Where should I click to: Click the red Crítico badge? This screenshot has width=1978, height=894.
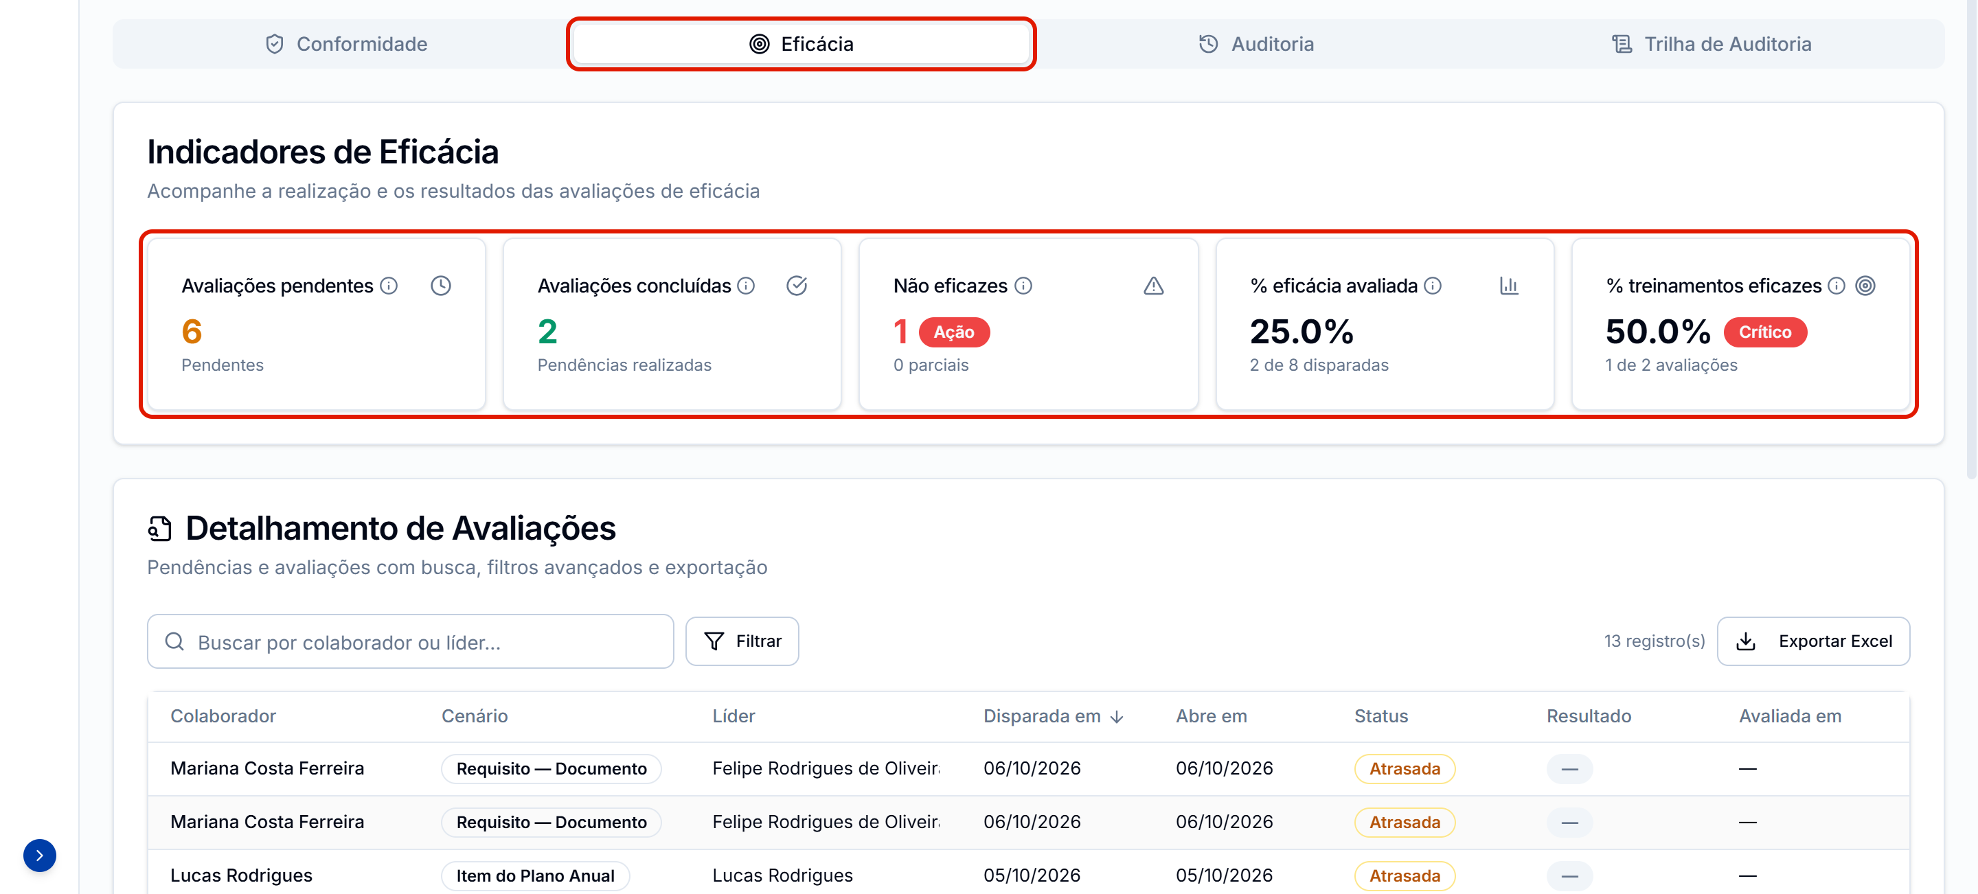pyautogui.click(x=1764, y=332)
